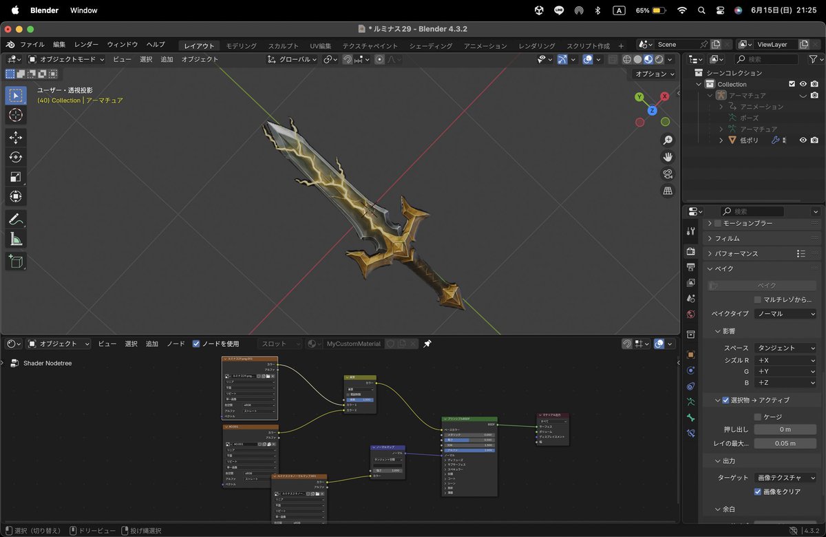Open オプション dropdown in viewport
This screenshot has width=826, height=537.
pyautogui.click(x=654, y=74)
